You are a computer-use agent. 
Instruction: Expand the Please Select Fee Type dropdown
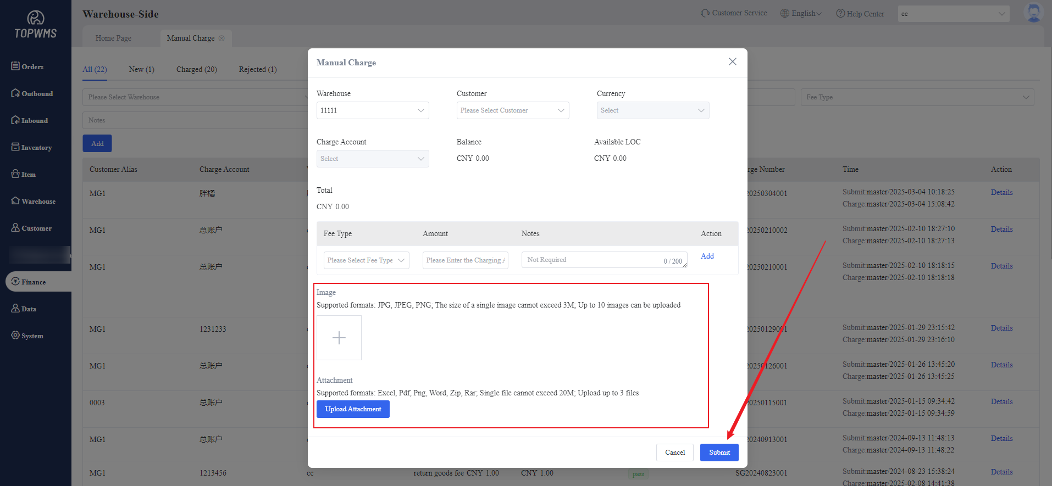pos(366,260)
